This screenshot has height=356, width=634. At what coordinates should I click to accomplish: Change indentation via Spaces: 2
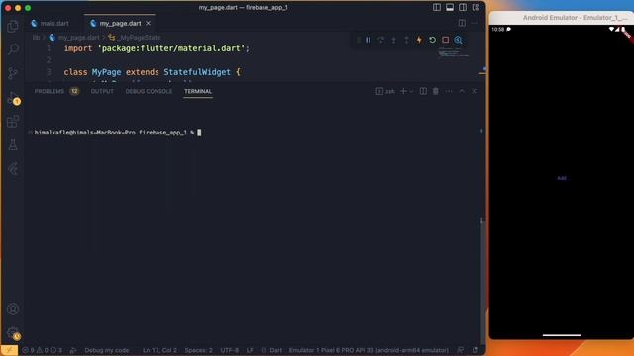[198, 350]
